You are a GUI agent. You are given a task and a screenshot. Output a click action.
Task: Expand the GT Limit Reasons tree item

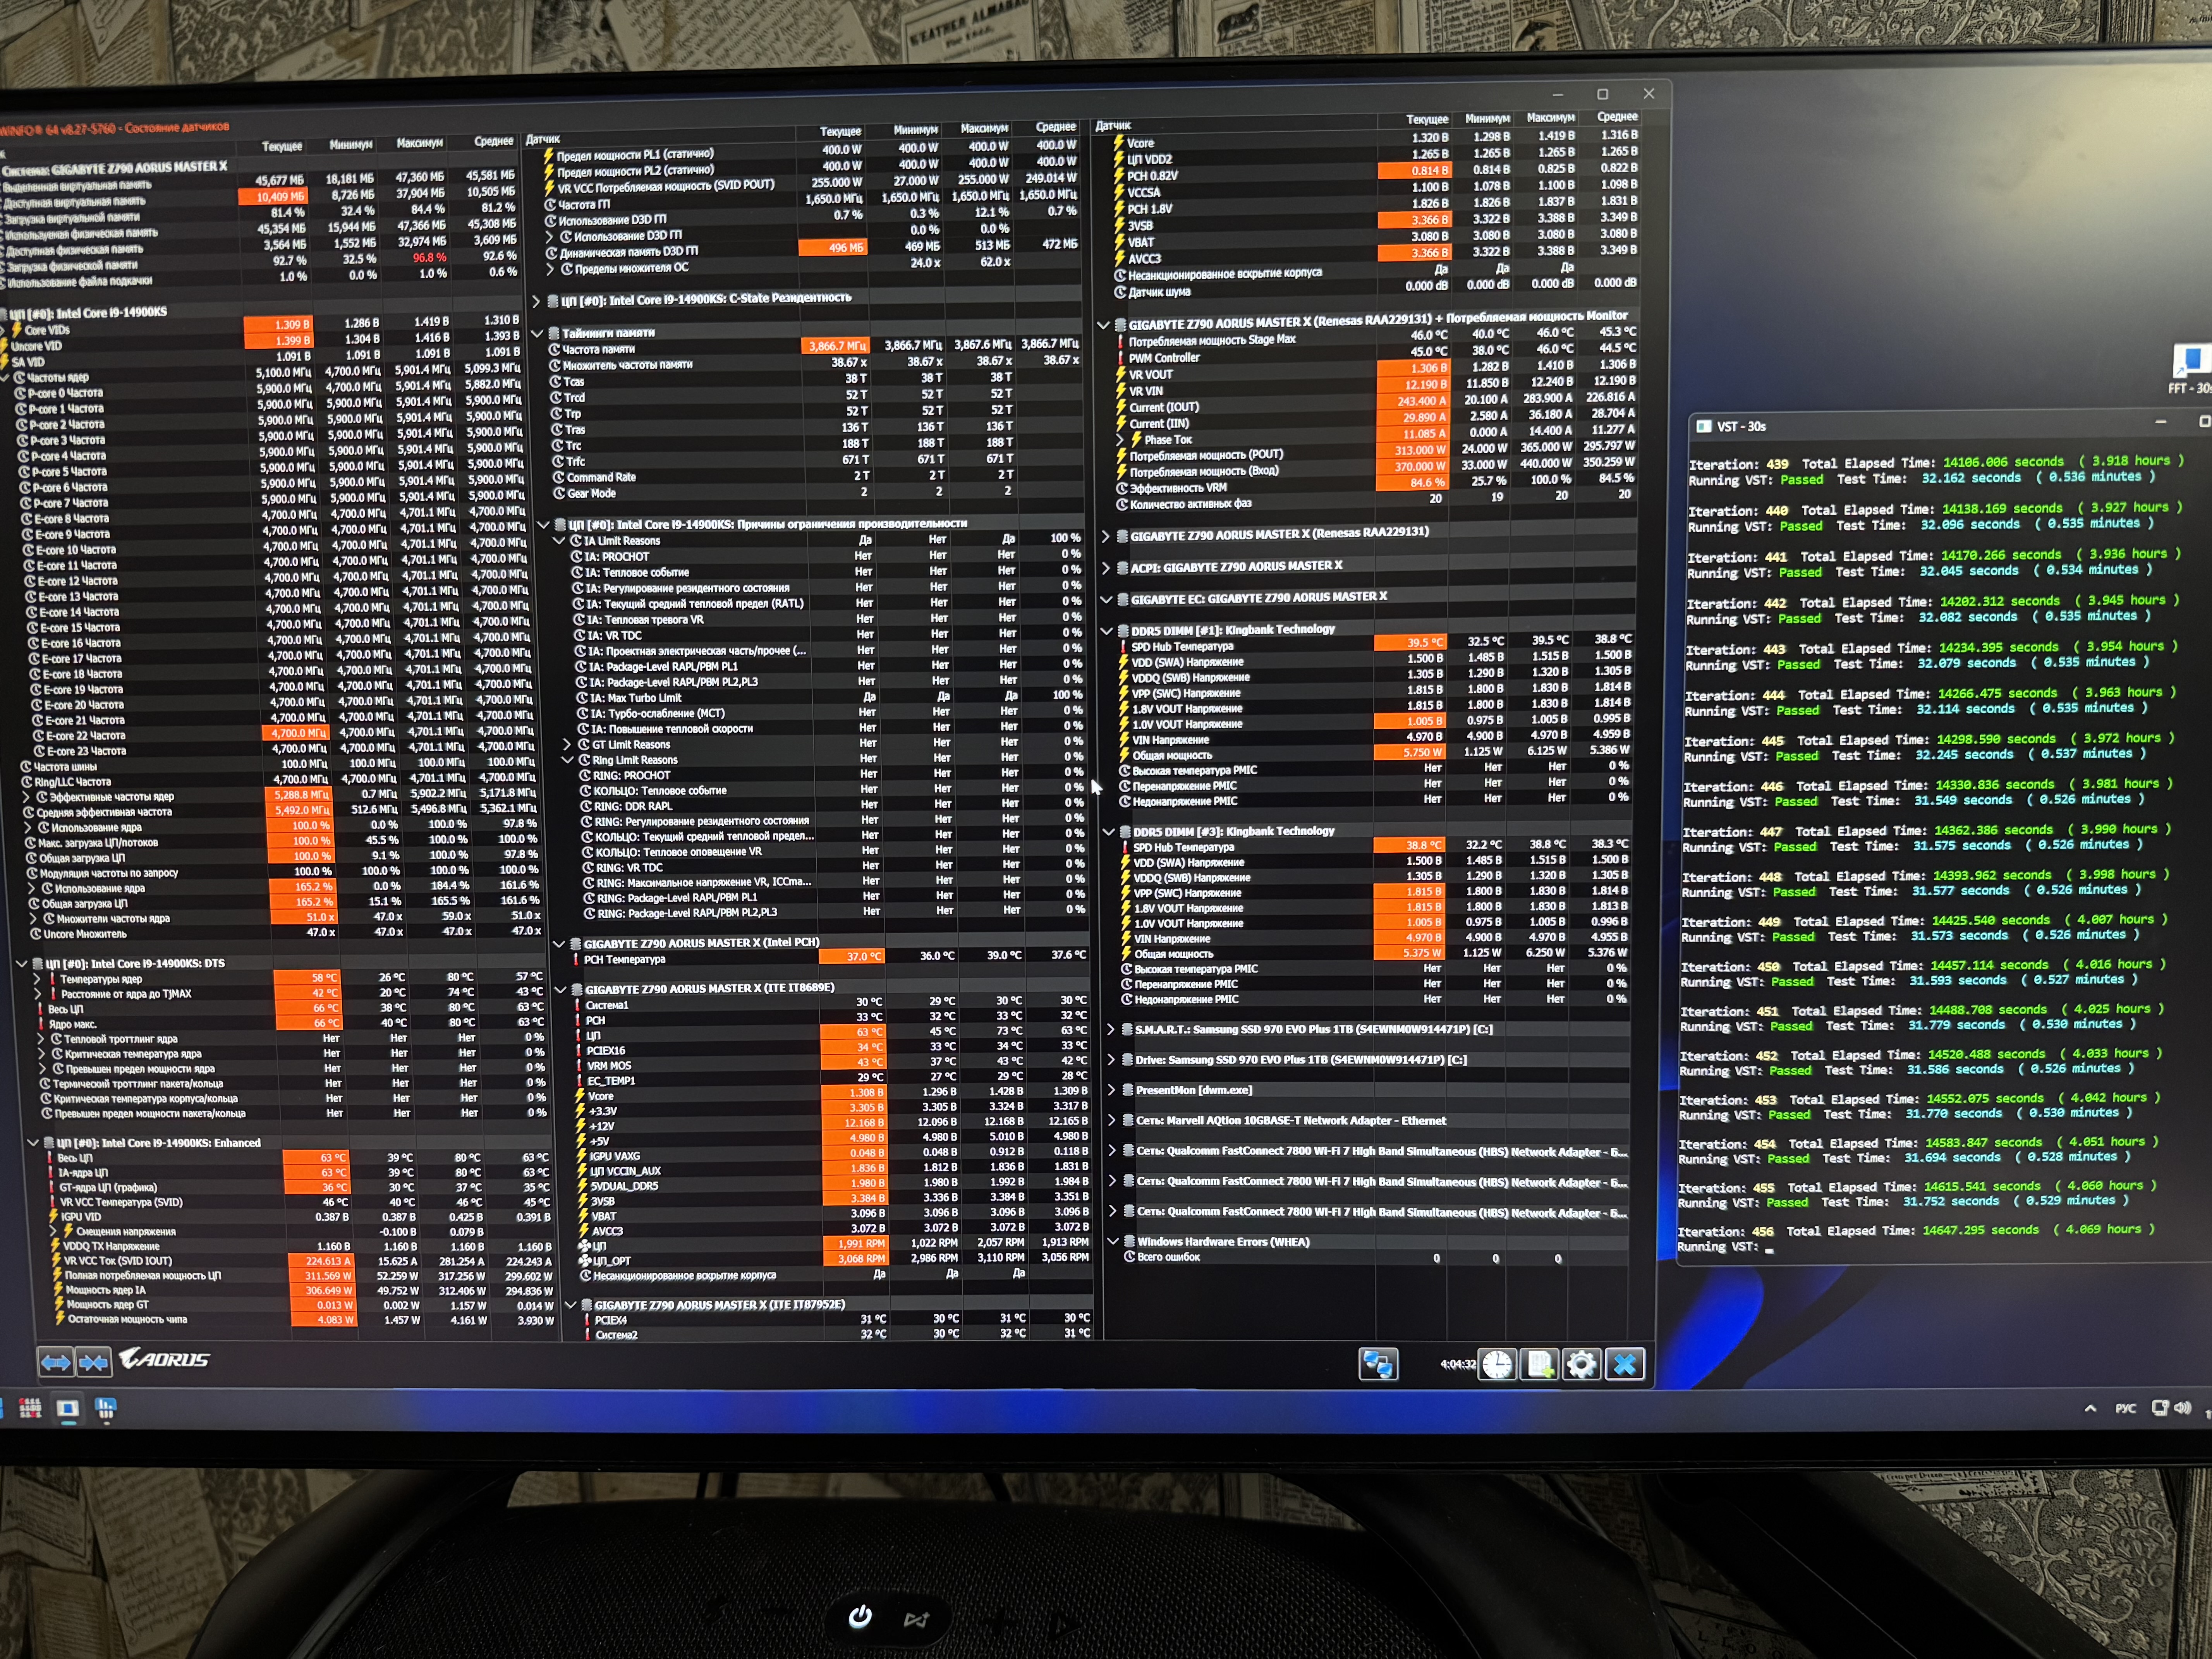pyautogui.click(x=567, y=745)
